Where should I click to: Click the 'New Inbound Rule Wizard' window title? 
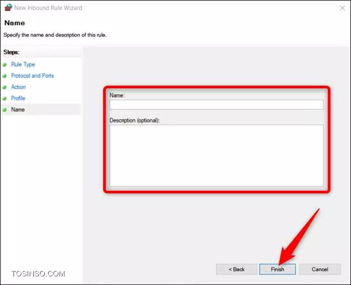[x=48, y=8]
